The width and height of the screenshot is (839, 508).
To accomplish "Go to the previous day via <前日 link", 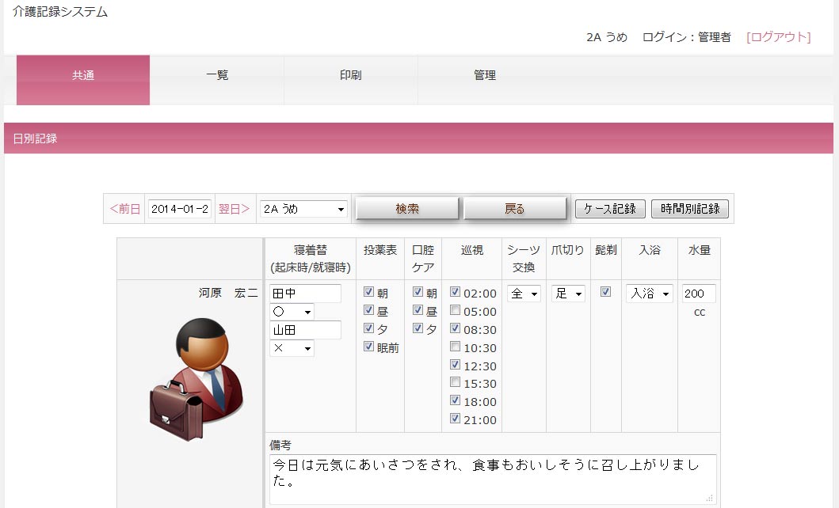I will (x=124, y=209).
